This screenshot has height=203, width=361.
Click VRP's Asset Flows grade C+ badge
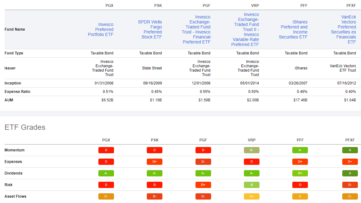click(x=252, y=196)
